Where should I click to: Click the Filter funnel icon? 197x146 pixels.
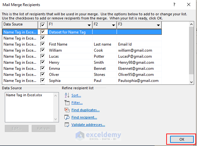pyautogui.click(x=67, y=103)
